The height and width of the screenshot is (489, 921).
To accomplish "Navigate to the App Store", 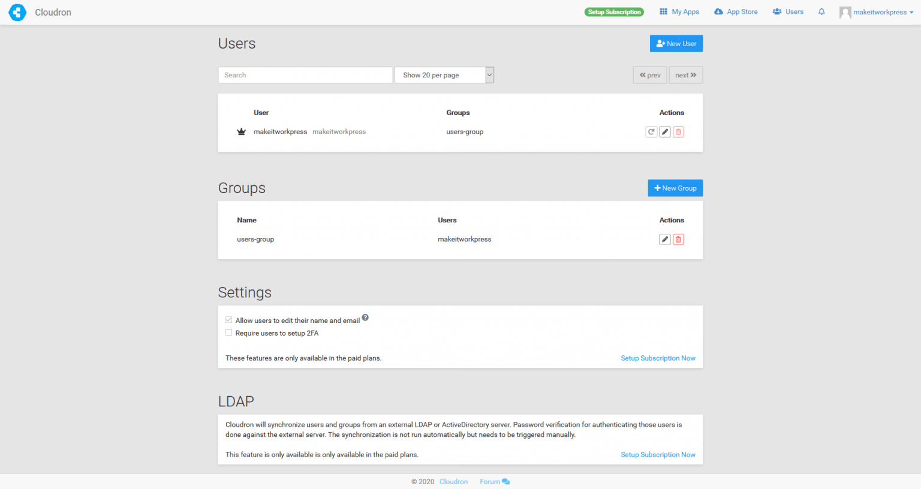I will coord(736,11).
